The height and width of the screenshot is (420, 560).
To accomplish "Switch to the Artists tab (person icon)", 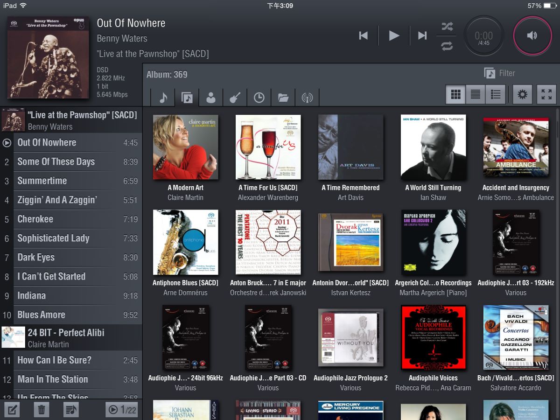I will click(211, 97).
